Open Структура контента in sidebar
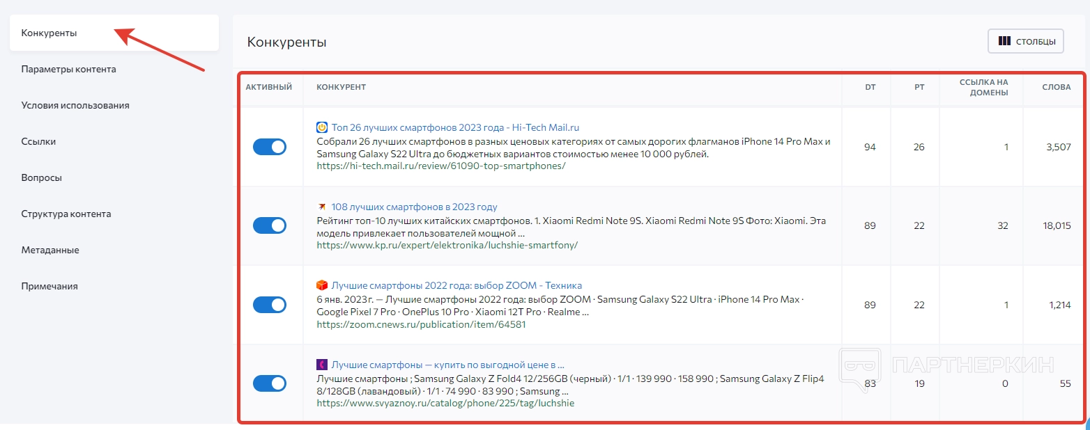 (66, 214)
